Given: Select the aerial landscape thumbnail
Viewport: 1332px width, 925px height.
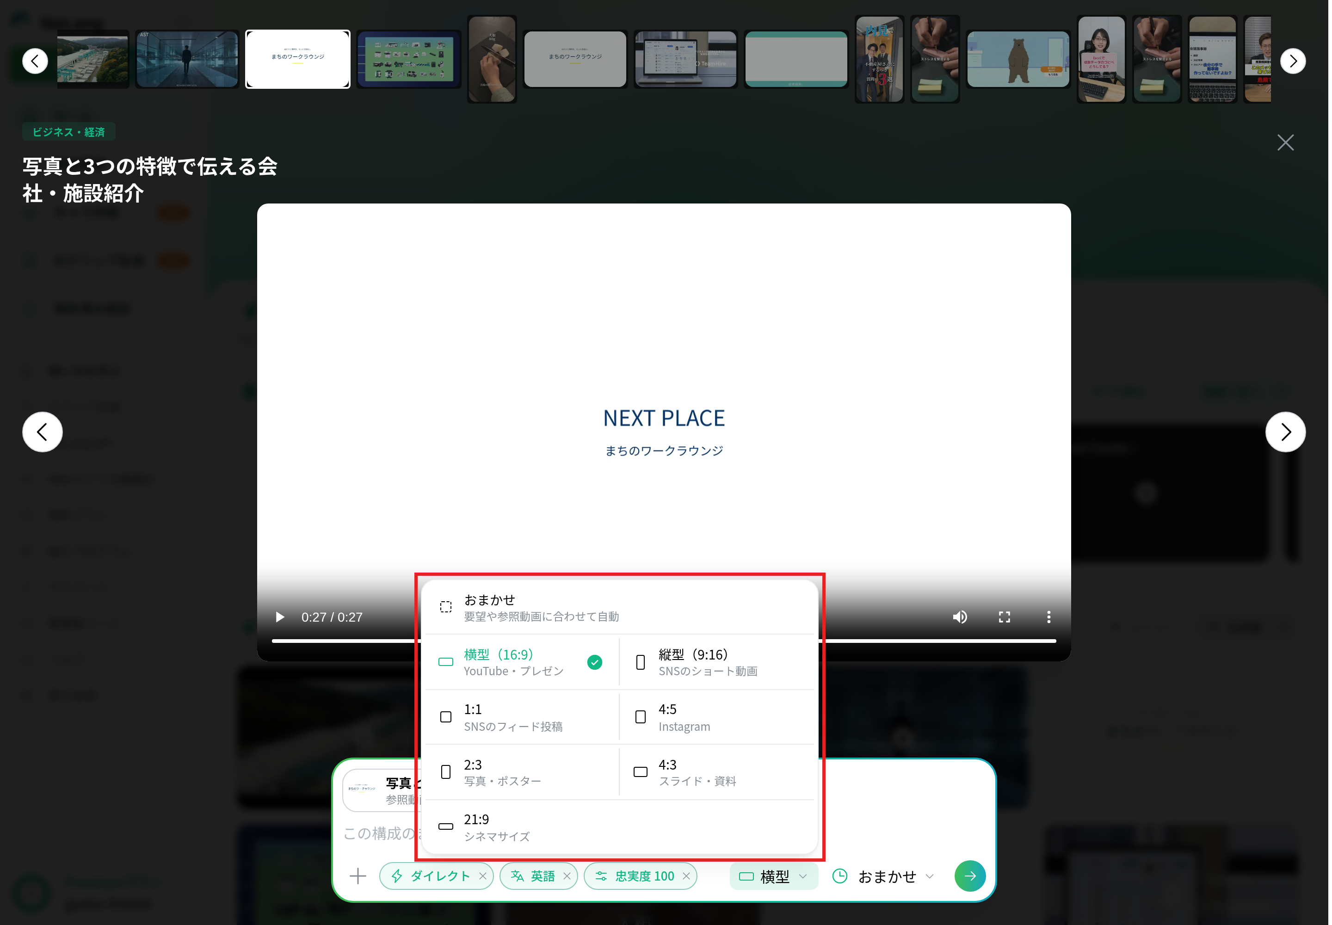Looking at the screenshot, I should click(93, 59).
